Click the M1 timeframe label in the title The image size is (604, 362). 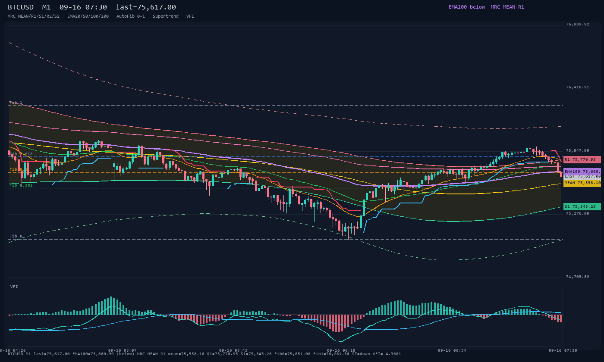[x=47, y=7]
